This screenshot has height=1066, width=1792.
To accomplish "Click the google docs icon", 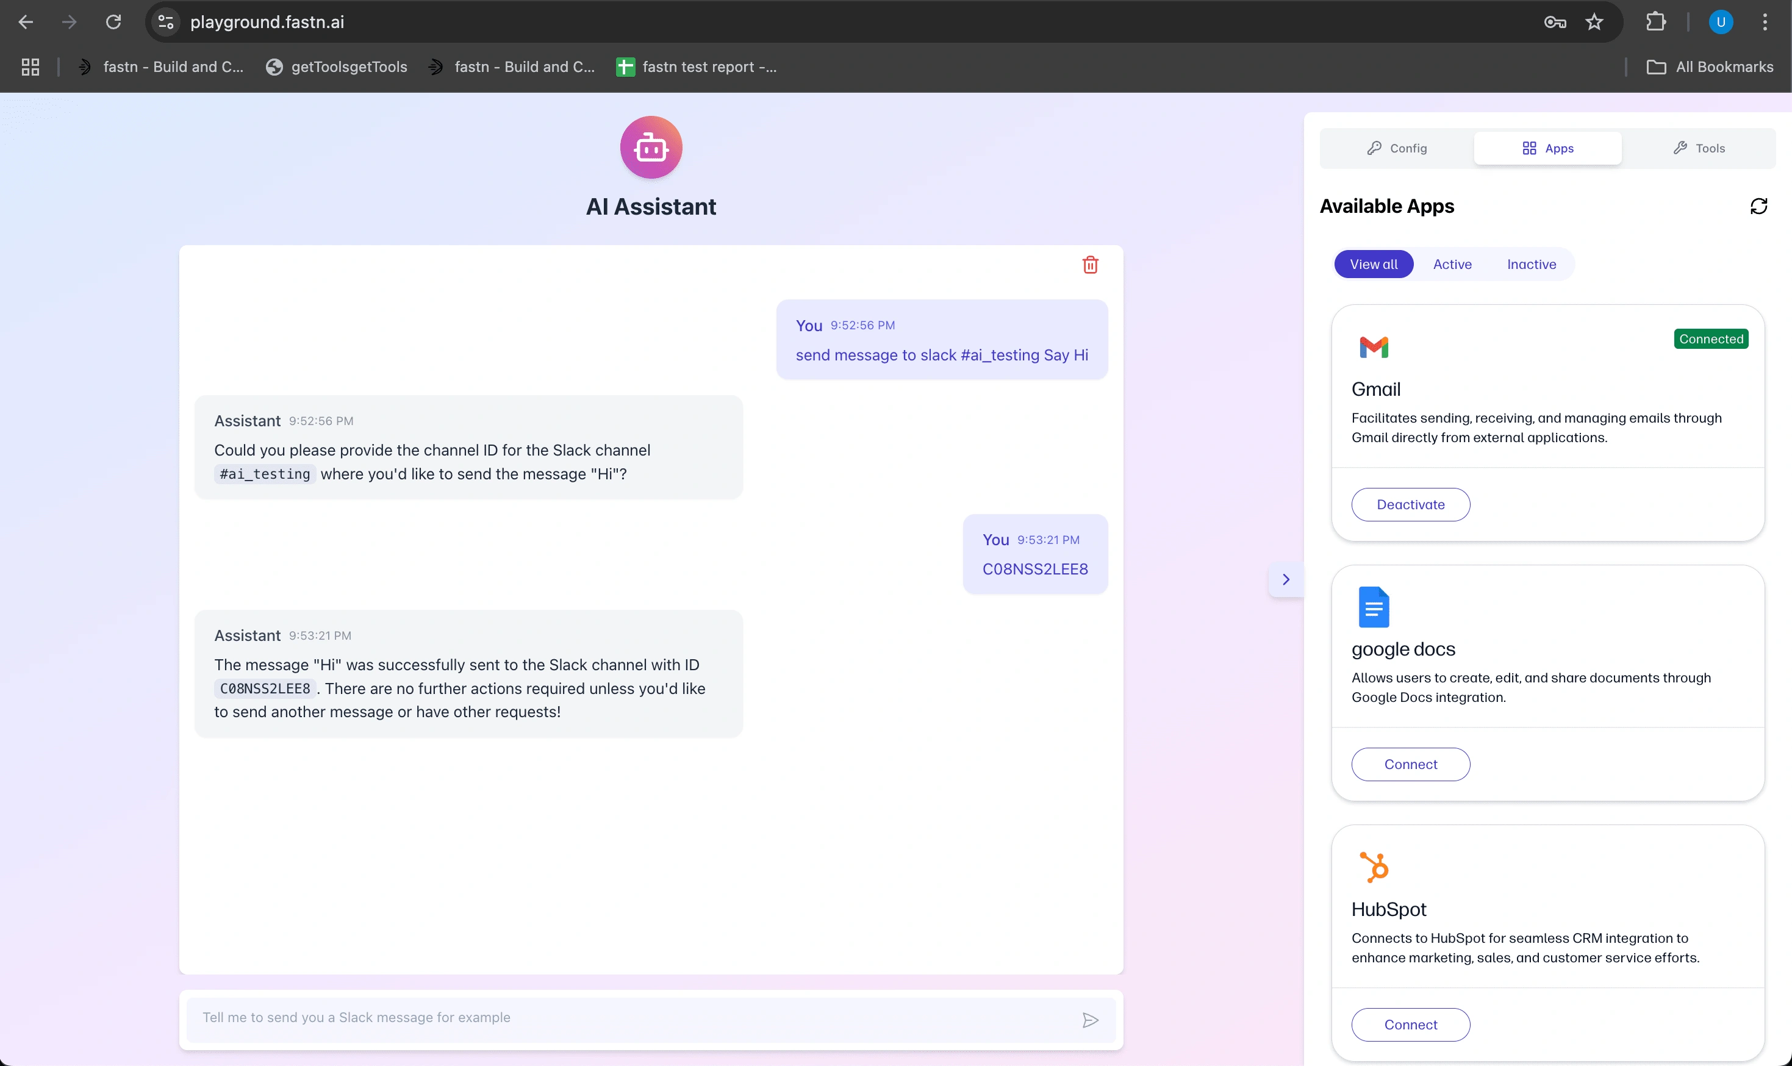I will (x=1374, y=607).
